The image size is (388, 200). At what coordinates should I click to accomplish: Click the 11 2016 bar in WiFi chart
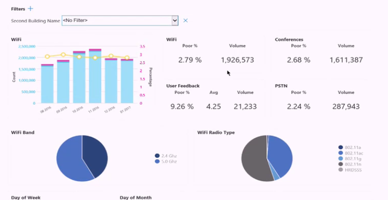click(x=95, y=78)
